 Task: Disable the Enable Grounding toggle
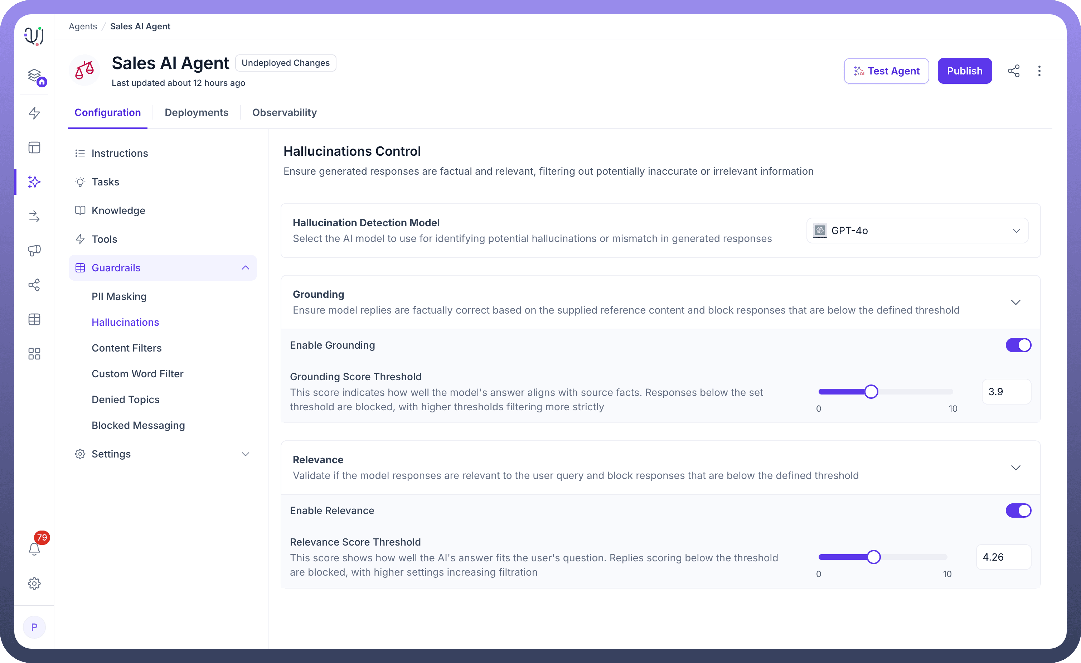point(1018,345)
